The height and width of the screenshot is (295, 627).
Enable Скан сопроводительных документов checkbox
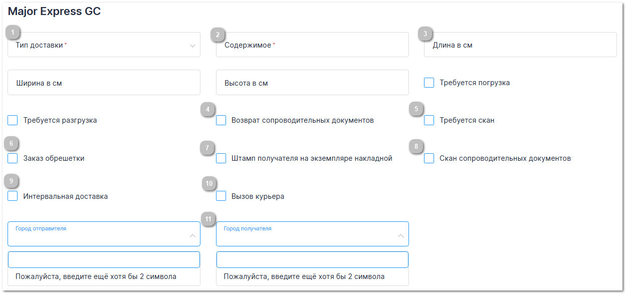point(429,158)
